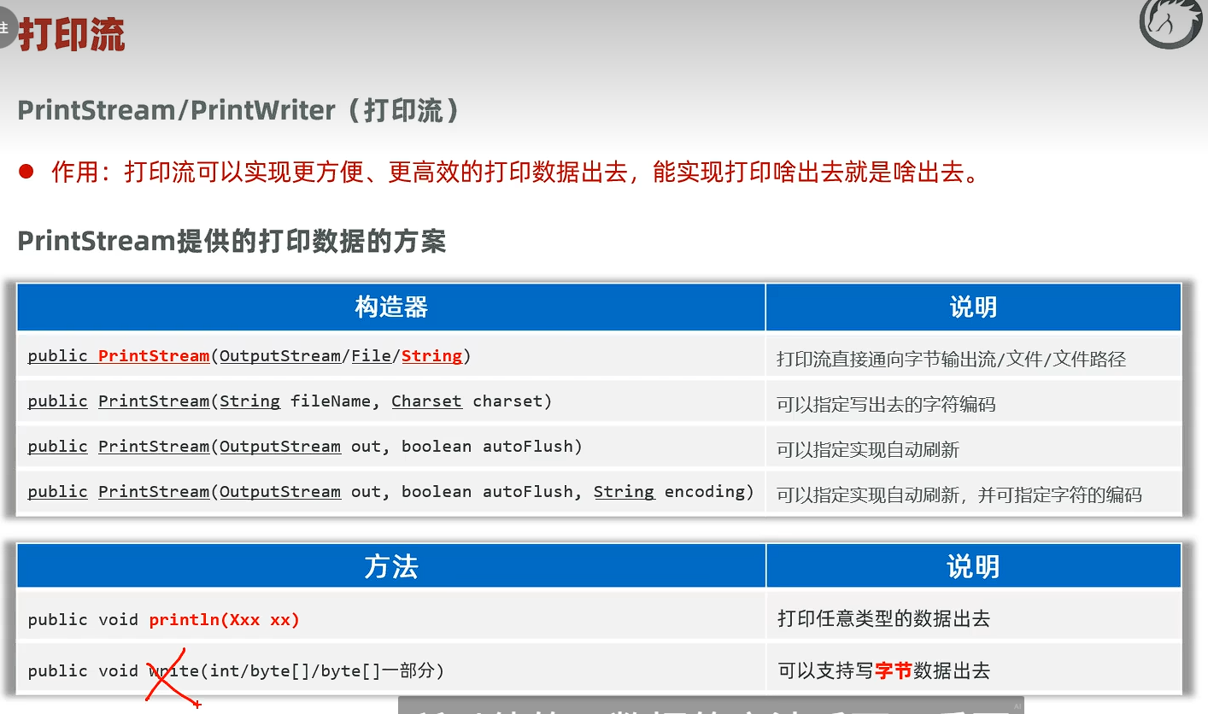Select the 打印流 slide title
The width and height of the screenshot is (1208, 714).
[72, 36]
